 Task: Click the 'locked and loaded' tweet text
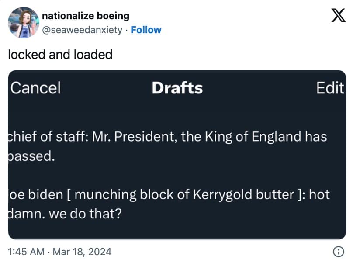point(60,55)
